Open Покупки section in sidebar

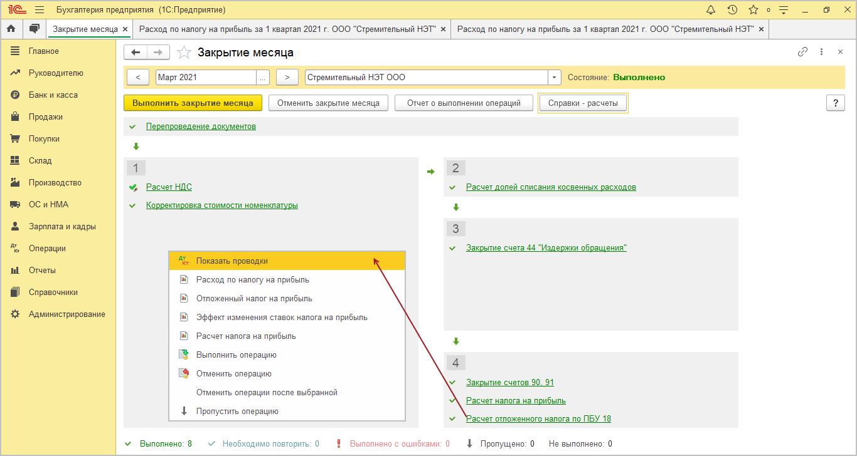44,138
